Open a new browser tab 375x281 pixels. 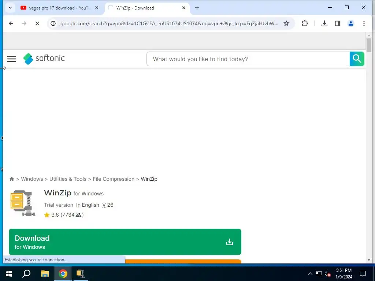(x=197, y=8)
